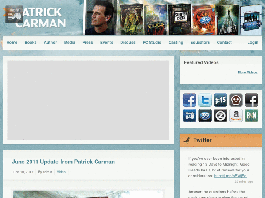The height and width of the screenshot is (198, 265).
Task: Click the '22 mins ago' timestamp
Action: pyautogui.click(x=244, y=182)
